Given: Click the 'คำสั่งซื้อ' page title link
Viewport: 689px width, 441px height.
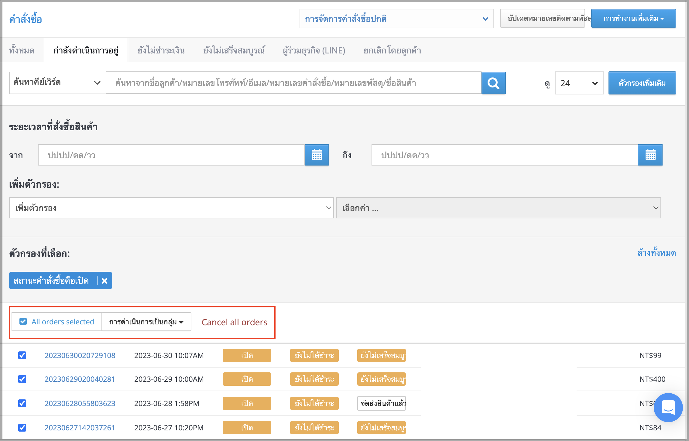Looking at the screenshot, I should point(26,19).
